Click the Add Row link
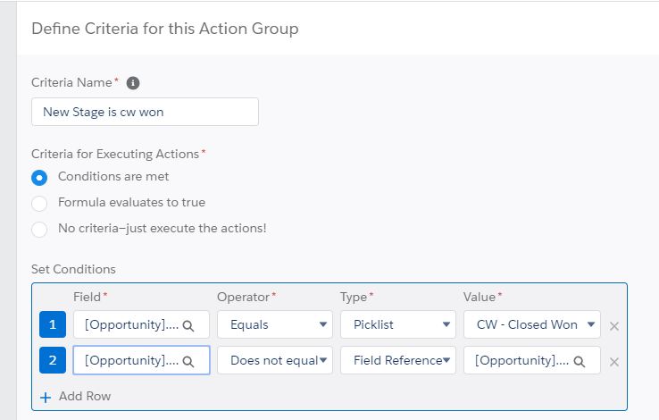 point(85,396)
